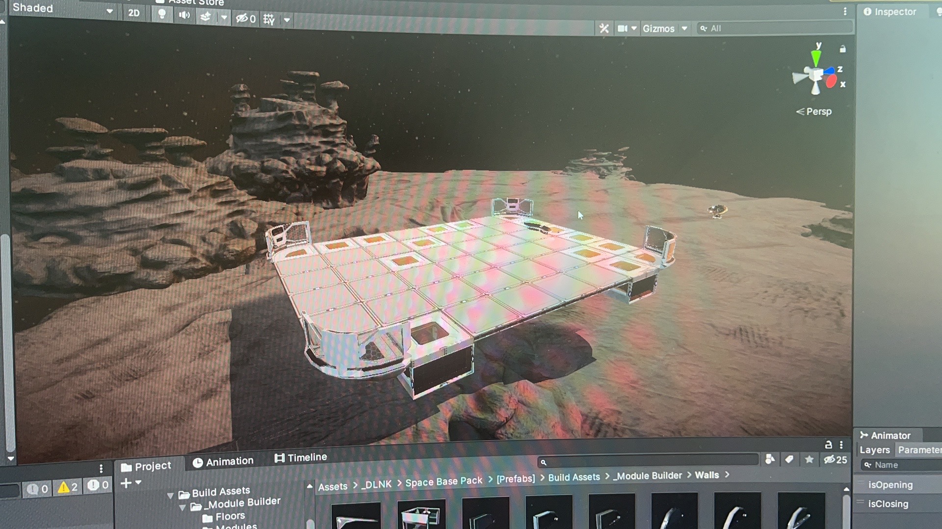This screenshot has height=529, width=942.
Task: Switch to the Animation tab
Action: (223, 462)
